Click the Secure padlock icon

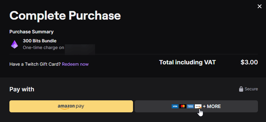point(241,89)
